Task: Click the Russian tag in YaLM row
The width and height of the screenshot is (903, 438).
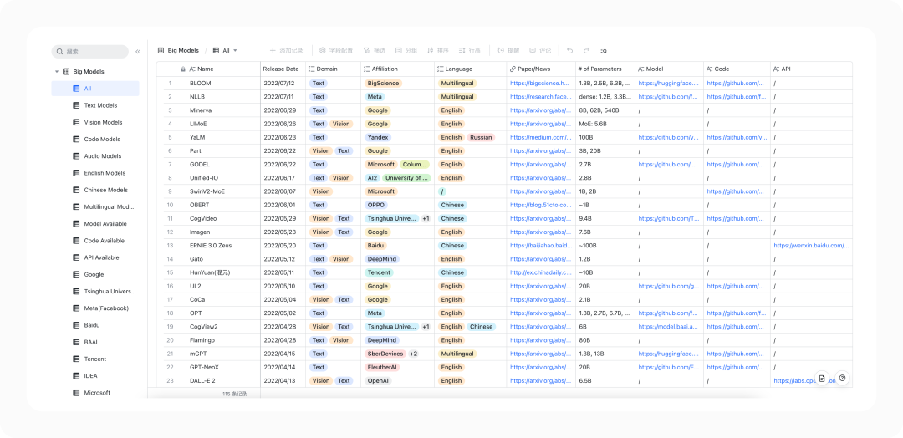Action: coord(480,138)
